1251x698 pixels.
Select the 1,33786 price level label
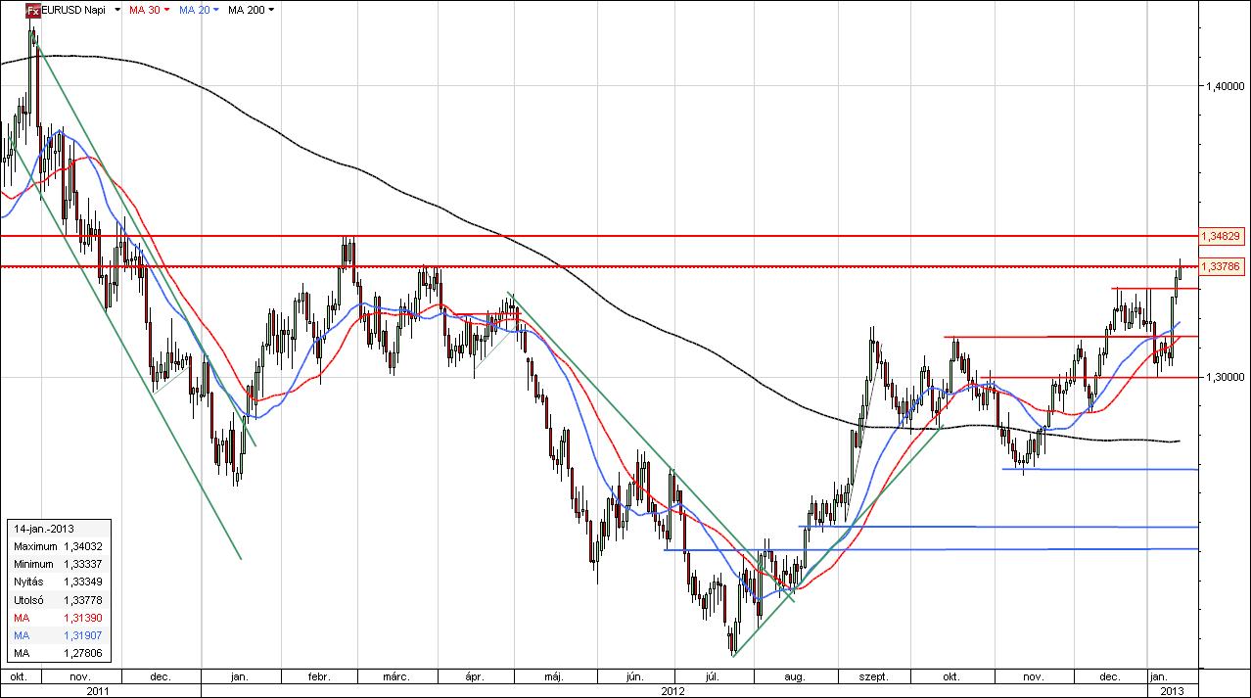[x=1222, y=265]
